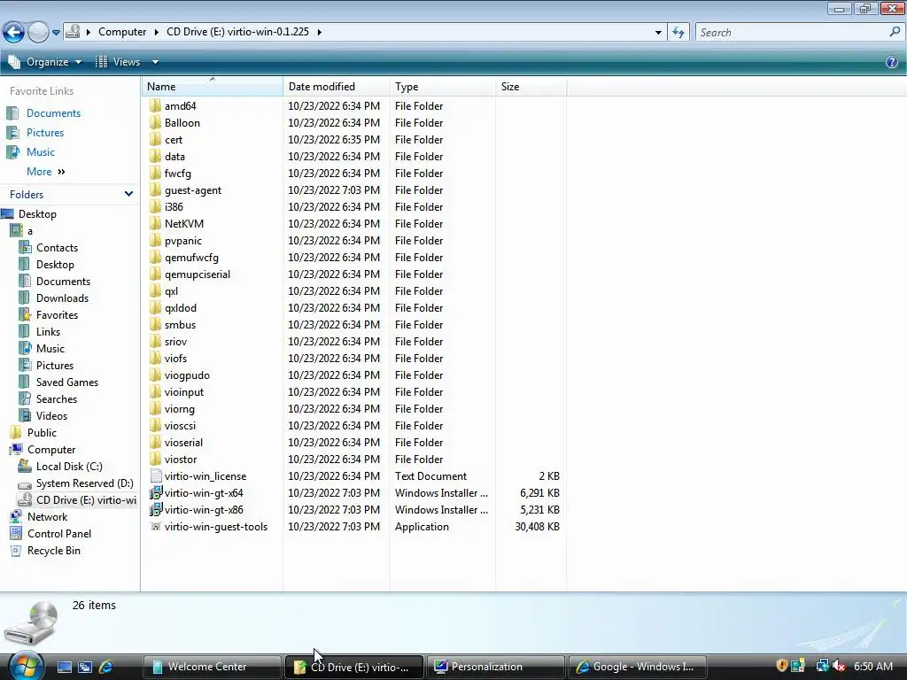This screenshot has height=680, width=907.
Task: Select the vioserial folder name
Action: click(183, 443)
